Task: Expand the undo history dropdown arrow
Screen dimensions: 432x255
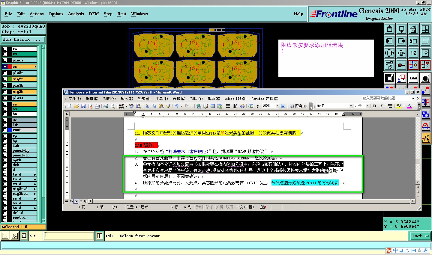Action: [x=181, y=106]
